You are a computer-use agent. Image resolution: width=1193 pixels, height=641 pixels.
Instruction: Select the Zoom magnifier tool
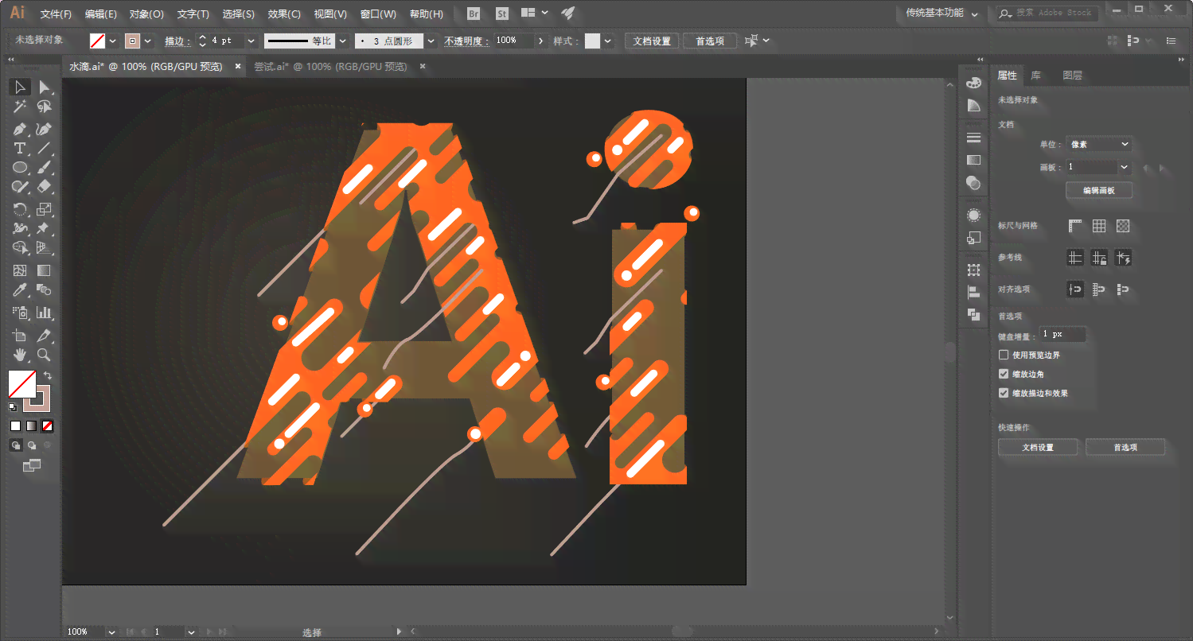45,355
